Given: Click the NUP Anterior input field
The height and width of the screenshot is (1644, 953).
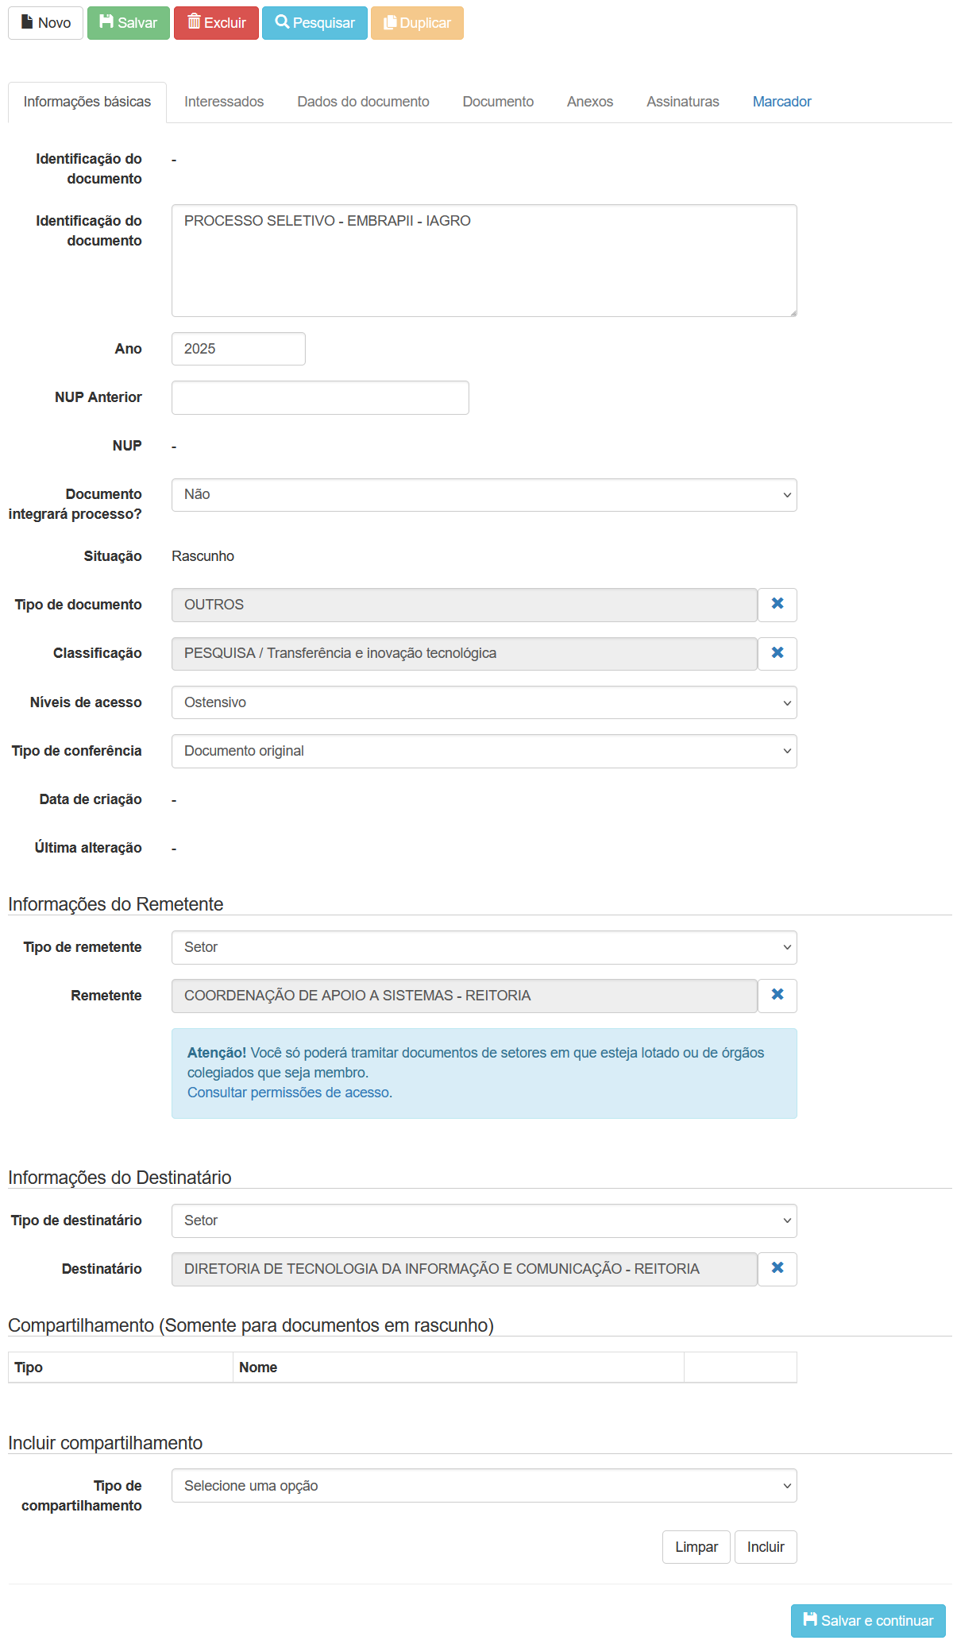Looking at the screenshot, I should coord(320,397).
